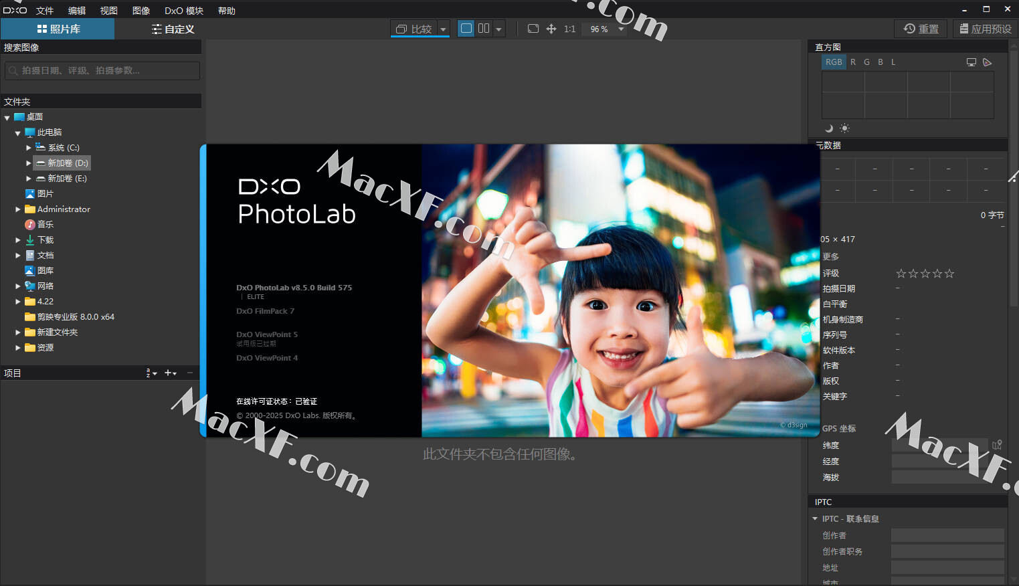Toggle destination gamut warning icon
Viewport: 1019px width, 586px height.
click(988, 62)
